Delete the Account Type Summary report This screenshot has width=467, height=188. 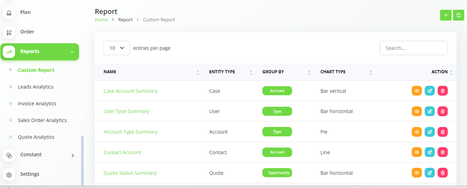pos(442,132)
